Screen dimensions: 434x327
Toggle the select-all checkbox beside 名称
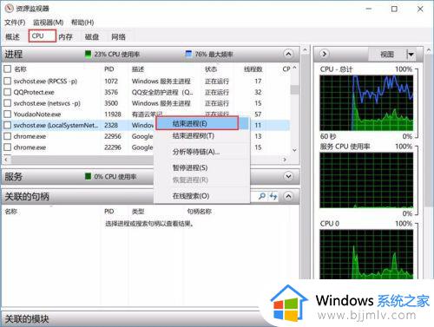tap(8, 69)
